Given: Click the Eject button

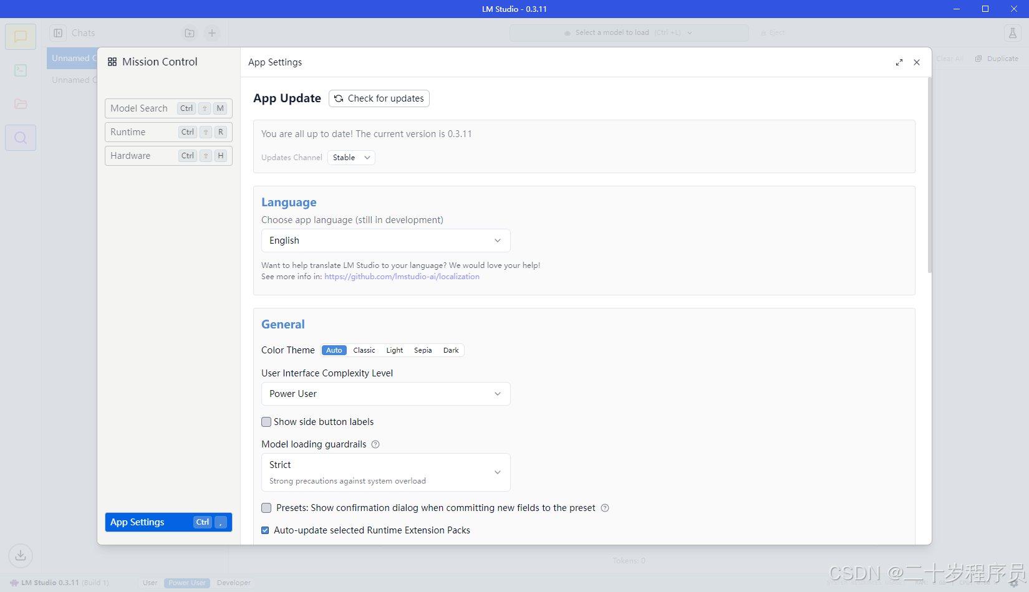Looking at the screenshot, I should (773, 33).
